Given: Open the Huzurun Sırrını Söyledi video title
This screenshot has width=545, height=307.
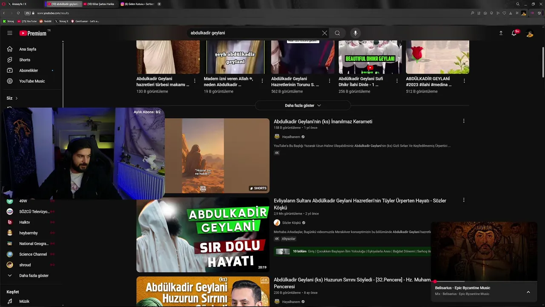Looking at the screenshot, I should point(352,283).
